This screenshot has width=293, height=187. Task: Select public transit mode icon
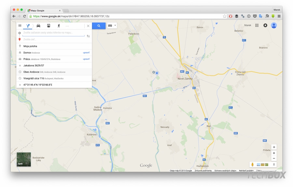point(49,26)
